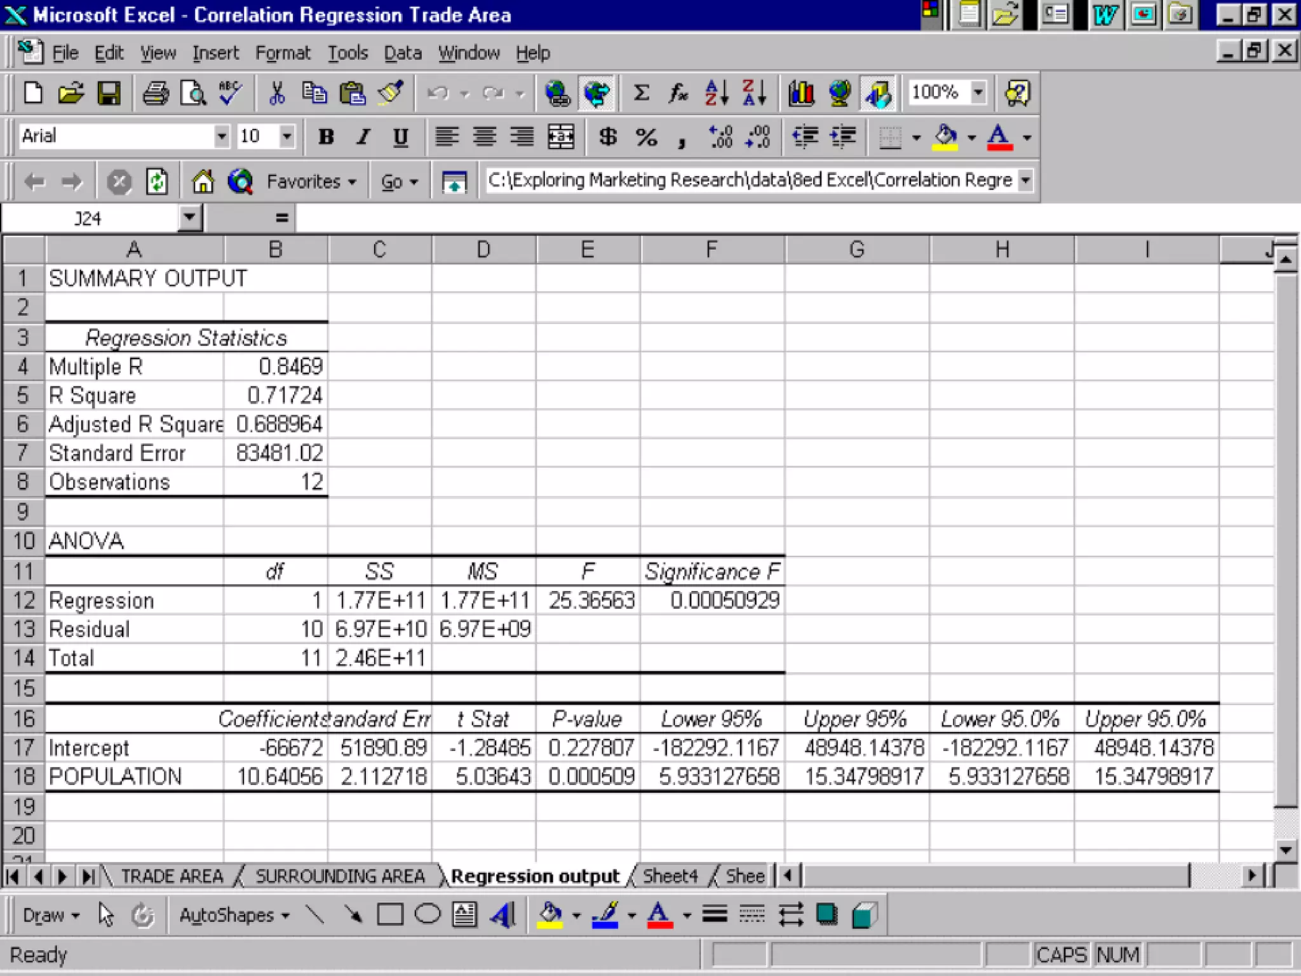Open the File menu
The width and height of the screenshot is (1301, 976).
[65, 53]
